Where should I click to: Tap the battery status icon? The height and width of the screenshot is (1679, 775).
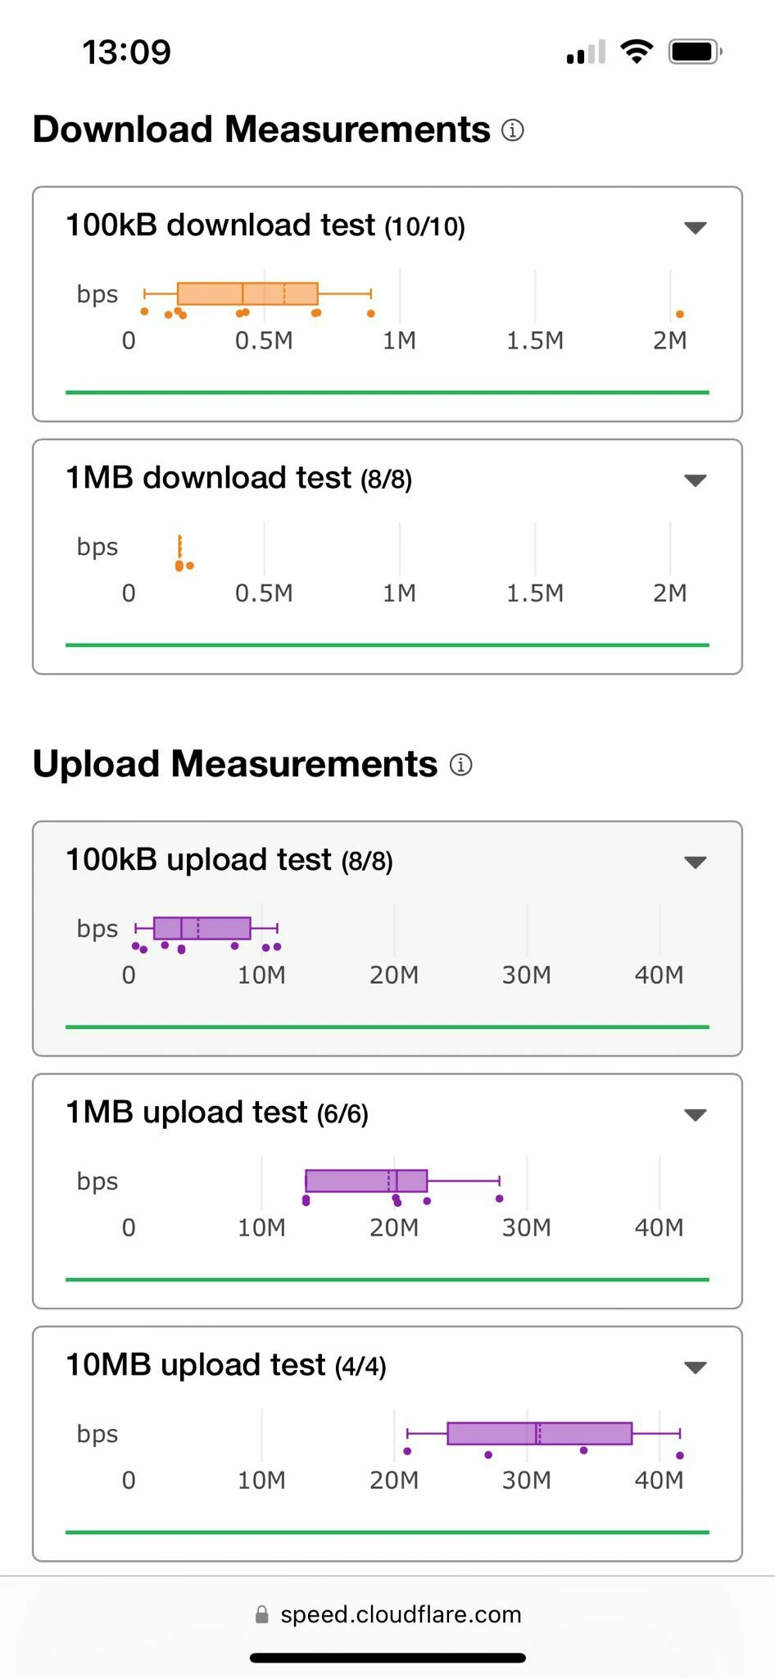coord(695,52)
